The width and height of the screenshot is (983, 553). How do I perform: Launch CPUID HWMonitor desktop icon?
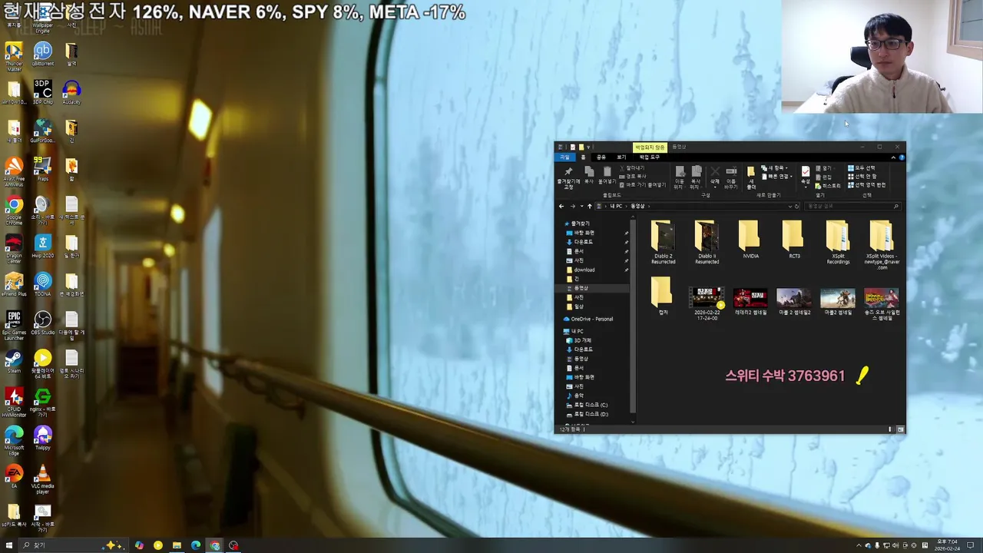(14, 402)
